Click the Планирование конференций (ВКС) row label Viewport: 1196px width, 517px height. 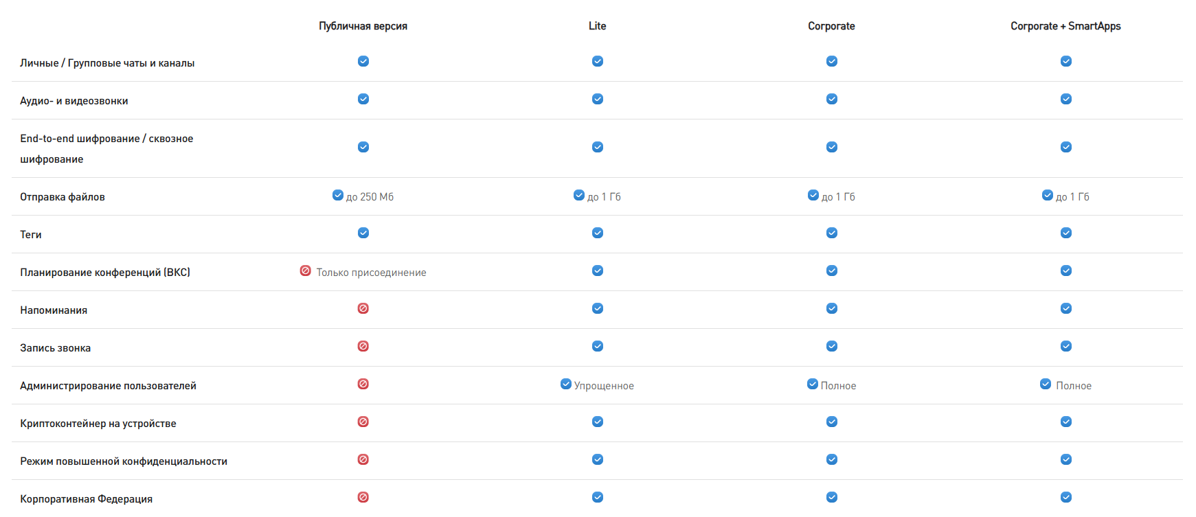click(105, 273)
